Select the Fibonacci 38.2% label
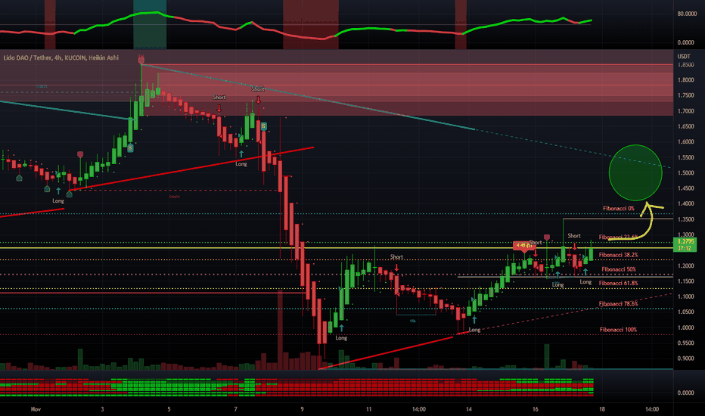 click(618, 255)
